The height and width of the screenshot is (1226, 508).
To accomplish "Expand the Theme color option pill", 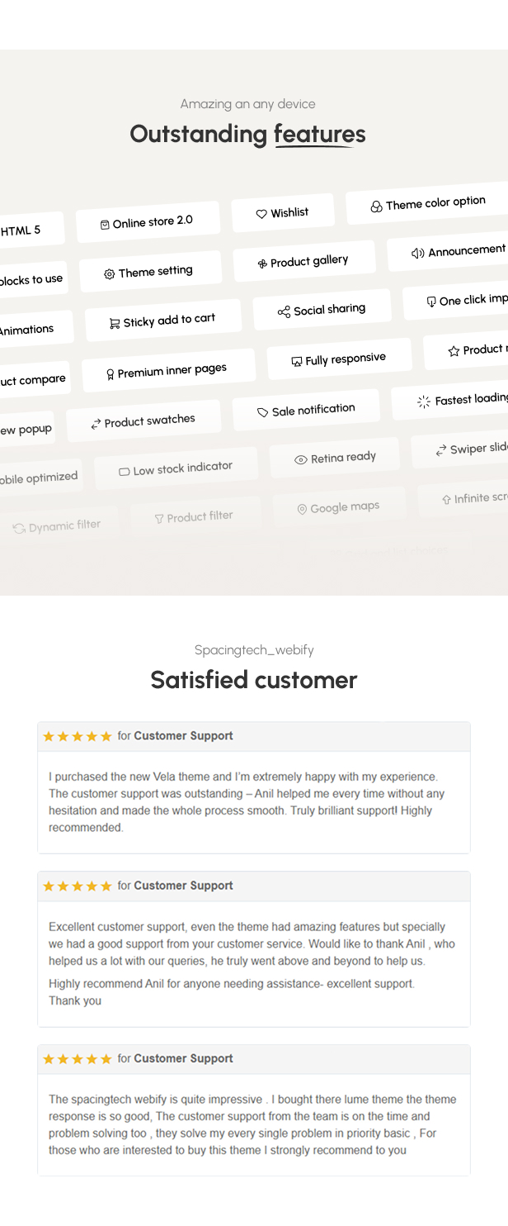I will tap(429, 202).
